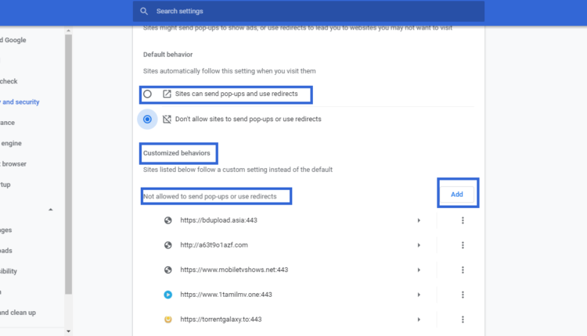Screen dimensions: 587x336
Task: Expand details arrow for bdupload.asia
Action: coord(419,220)
